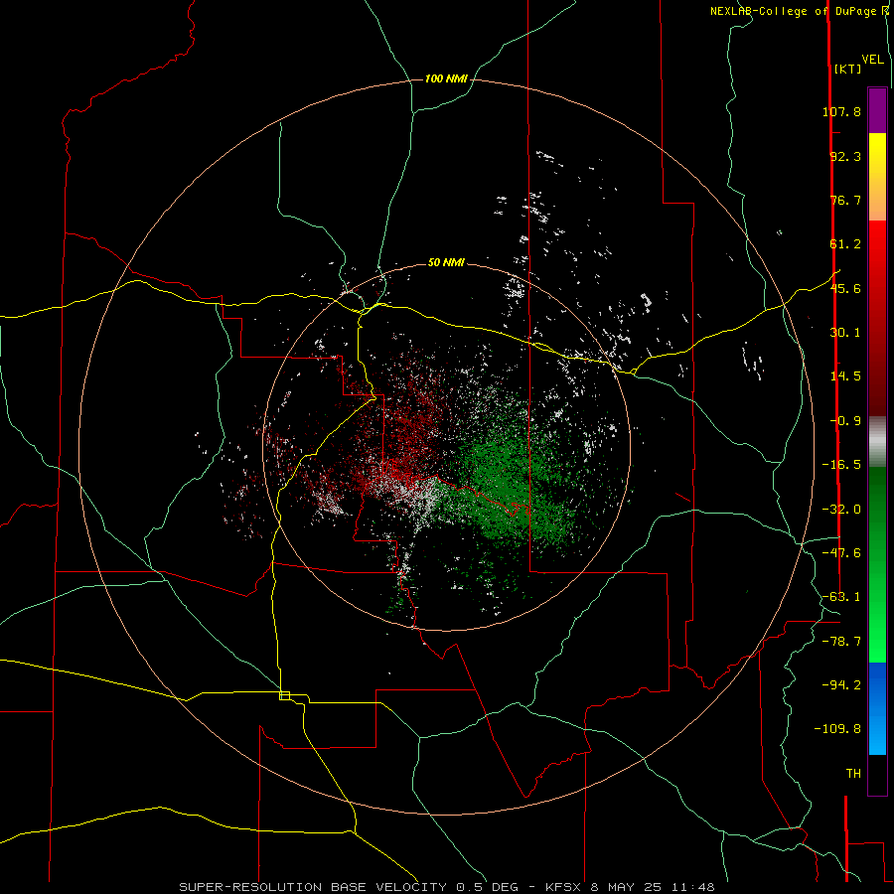Click the Super-Resolution Base Velocity caption text

pos(446,887)
